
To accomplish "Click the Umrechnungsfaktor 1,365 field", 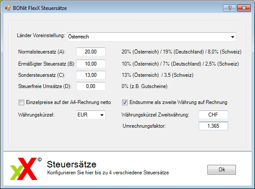I will (213, 126).
